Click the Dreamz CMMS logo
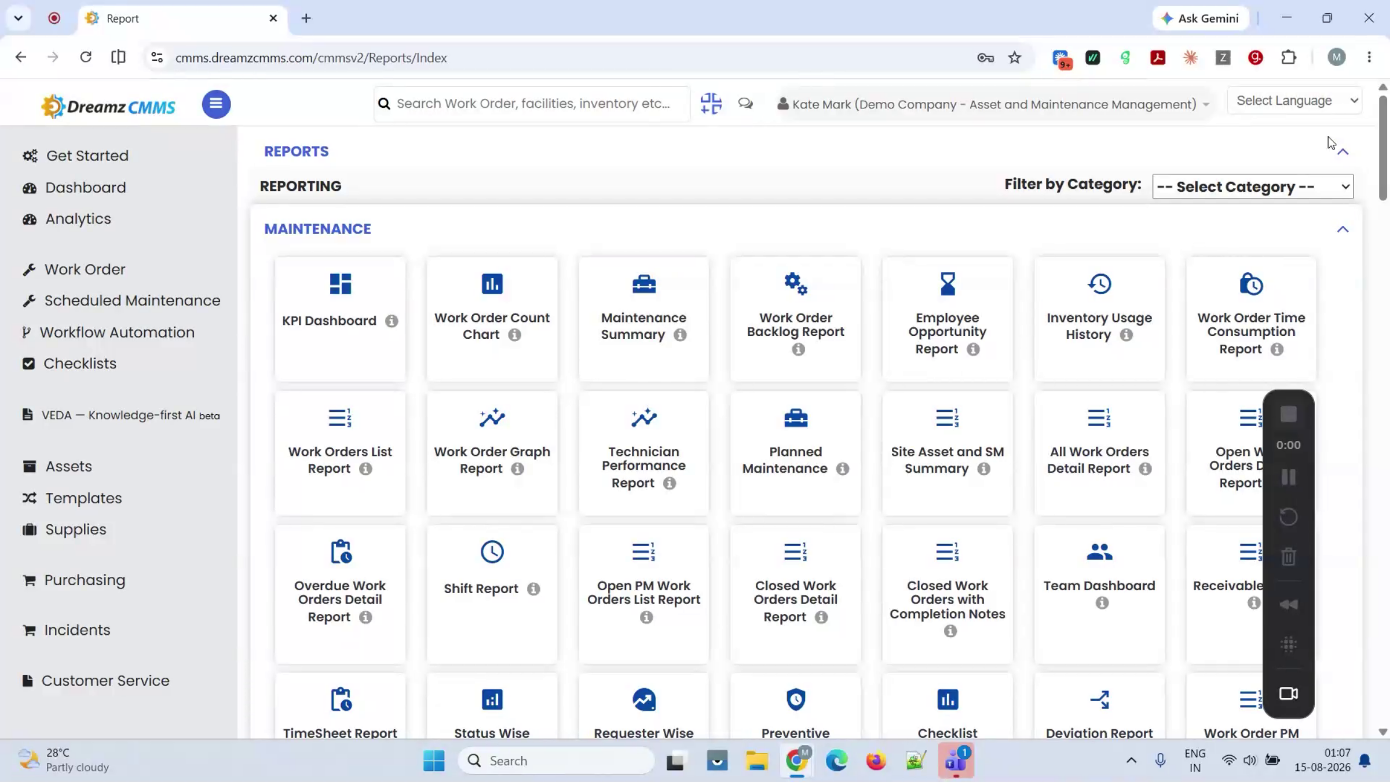The image size is (1390, 782). [108, 106]
